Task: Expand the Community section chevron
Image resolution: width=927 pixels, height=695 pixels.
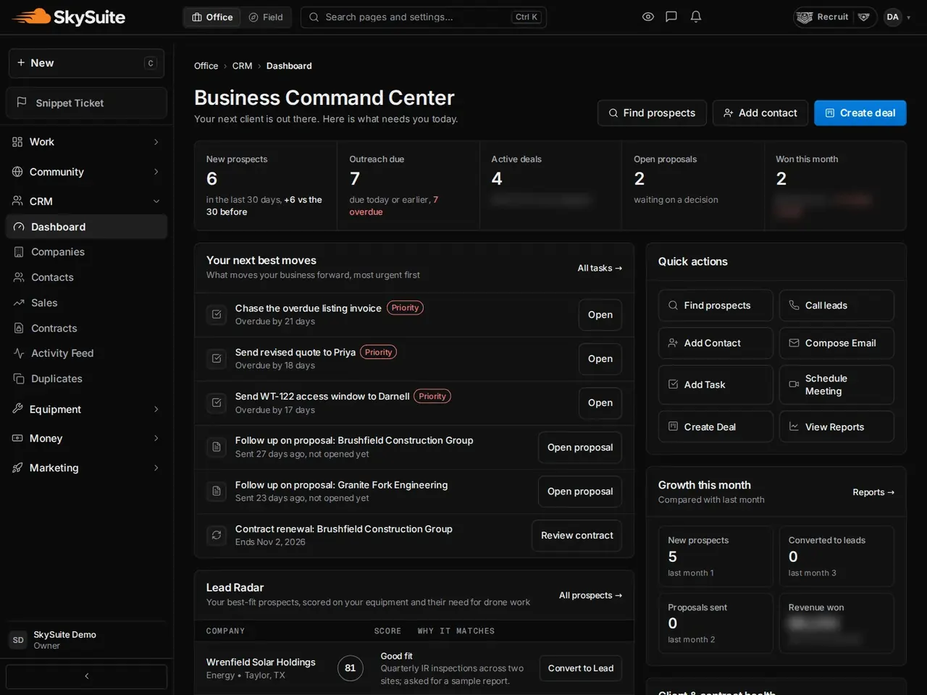Action: (156, 172)
